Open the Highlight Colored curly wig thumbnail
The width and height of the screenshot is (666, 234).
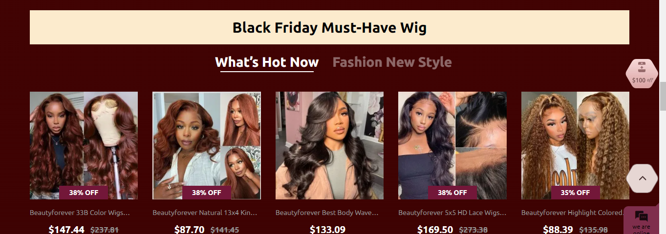click(575, 145)
